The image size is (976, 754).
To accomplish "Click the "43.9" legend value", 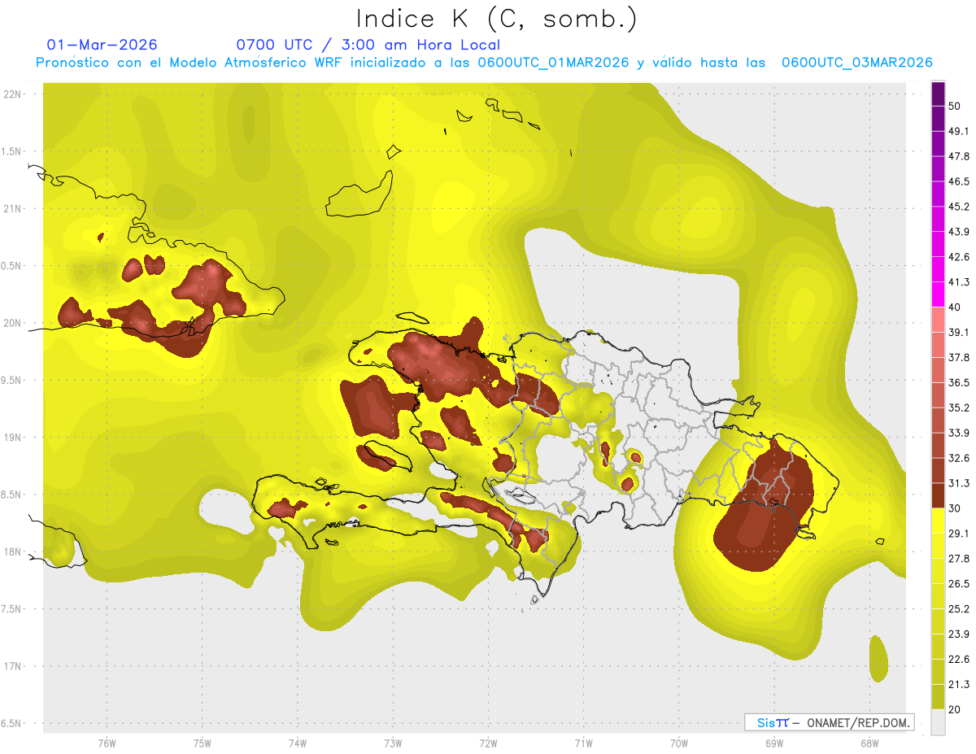I will point(959,232).
